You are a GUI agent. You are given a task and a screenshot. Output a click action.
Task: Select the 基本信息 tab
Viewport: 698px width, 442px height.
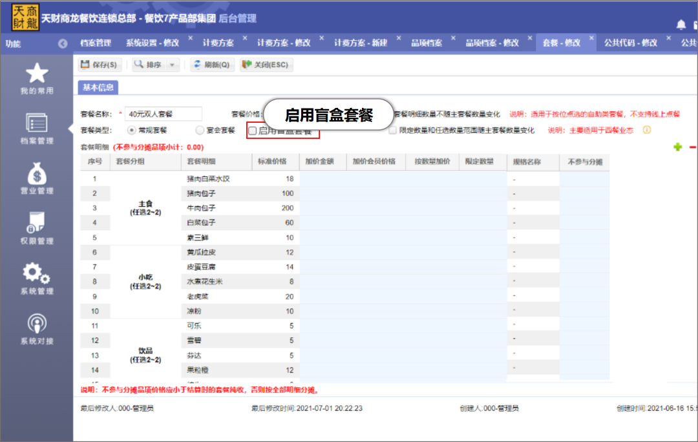pyautogui.click(x=98, y=88)
